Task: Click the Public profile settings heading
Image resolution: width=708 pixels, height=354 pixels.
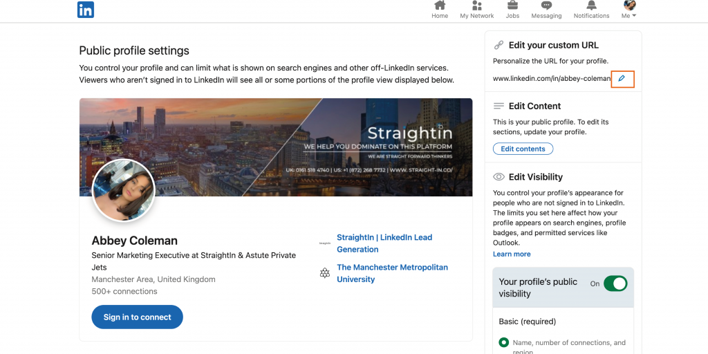Action: [x=134, y=50]
